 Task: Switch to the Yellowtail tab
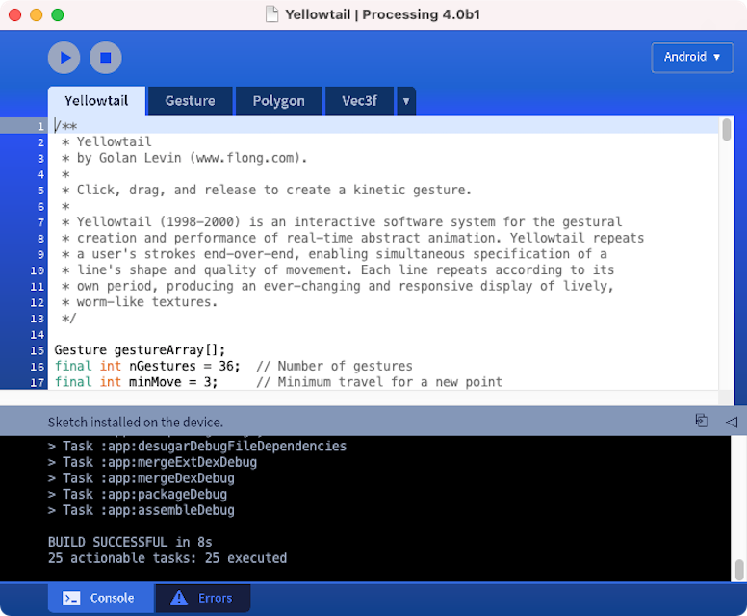(96, 101)
